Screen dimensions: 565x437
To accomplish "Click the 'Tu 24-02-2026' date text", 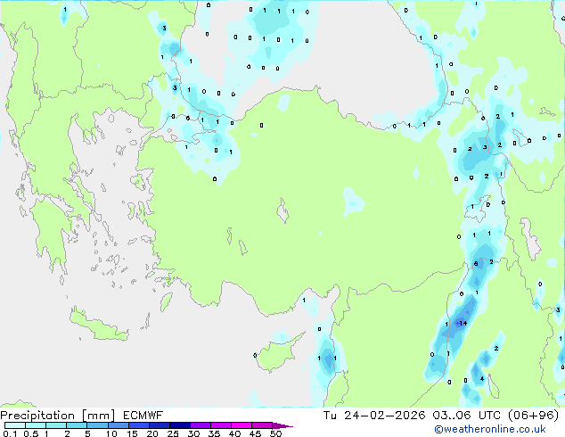I will point(374,416).
